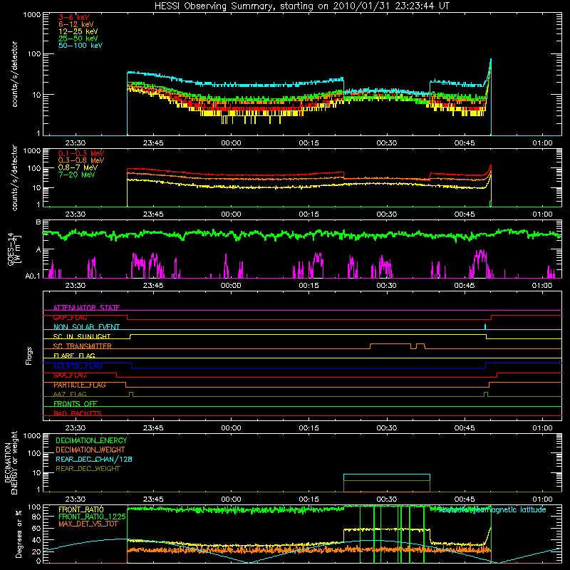Select the 6-12 keV legend label
The width and height of the screenshot is (570, 570).
click(76, 24)
